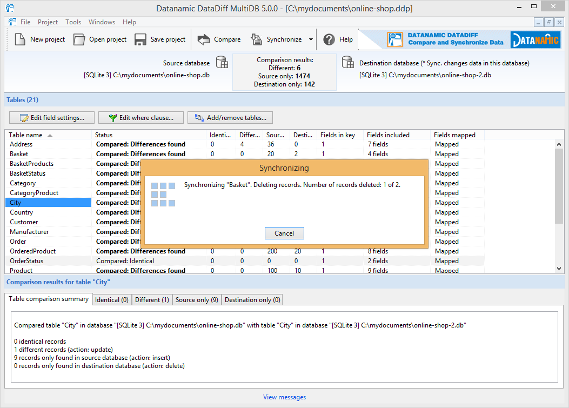Click the Save project floppy icon

point(140,39)
